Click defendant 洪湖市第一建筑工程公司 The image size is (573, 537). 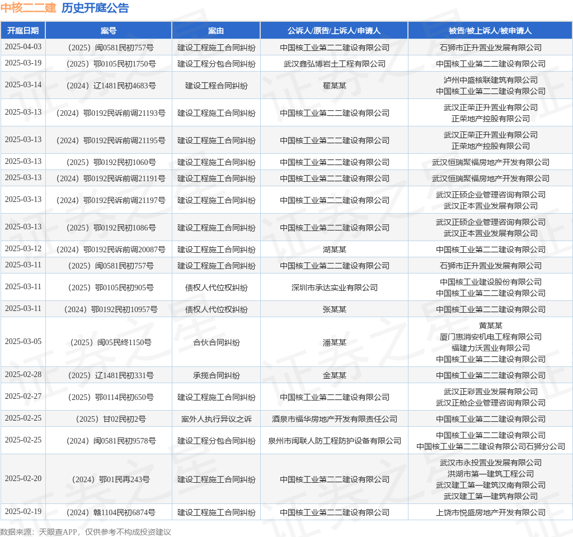(x=490, y=474)
